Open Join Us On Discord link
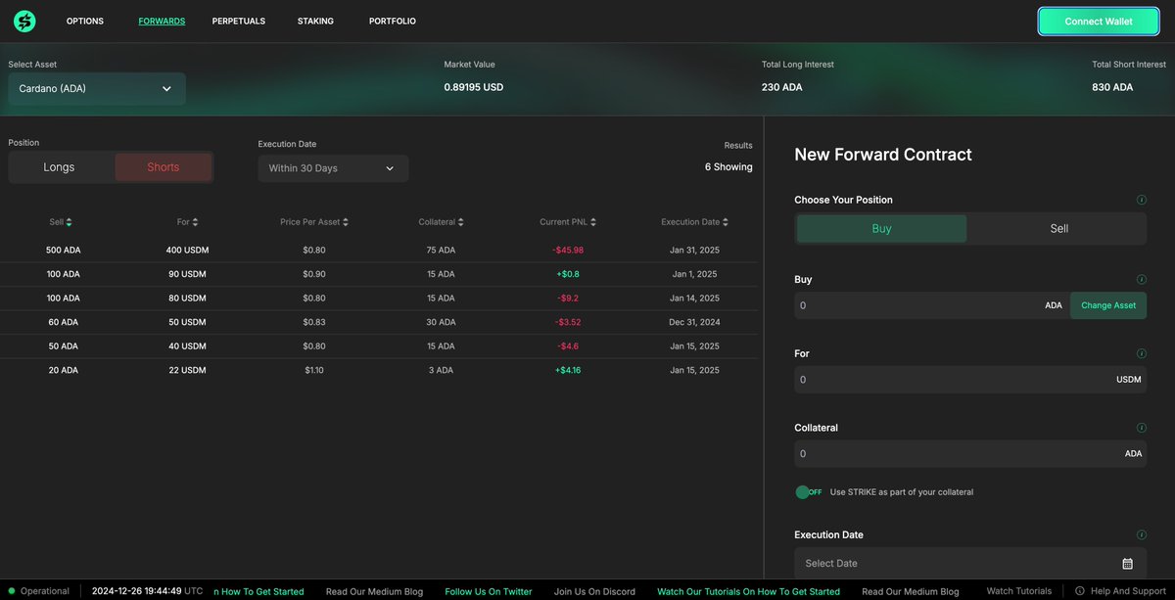The width and height of the screenshot is (1175, 600). click(x=594, y=591)
